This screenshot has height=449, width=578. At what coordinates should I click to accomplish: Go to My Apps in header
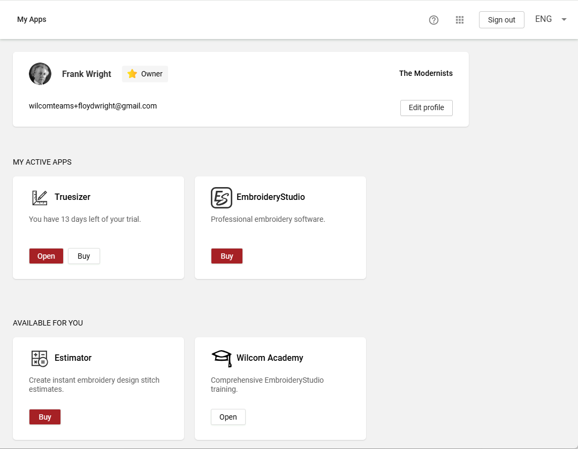coord(32,19)
